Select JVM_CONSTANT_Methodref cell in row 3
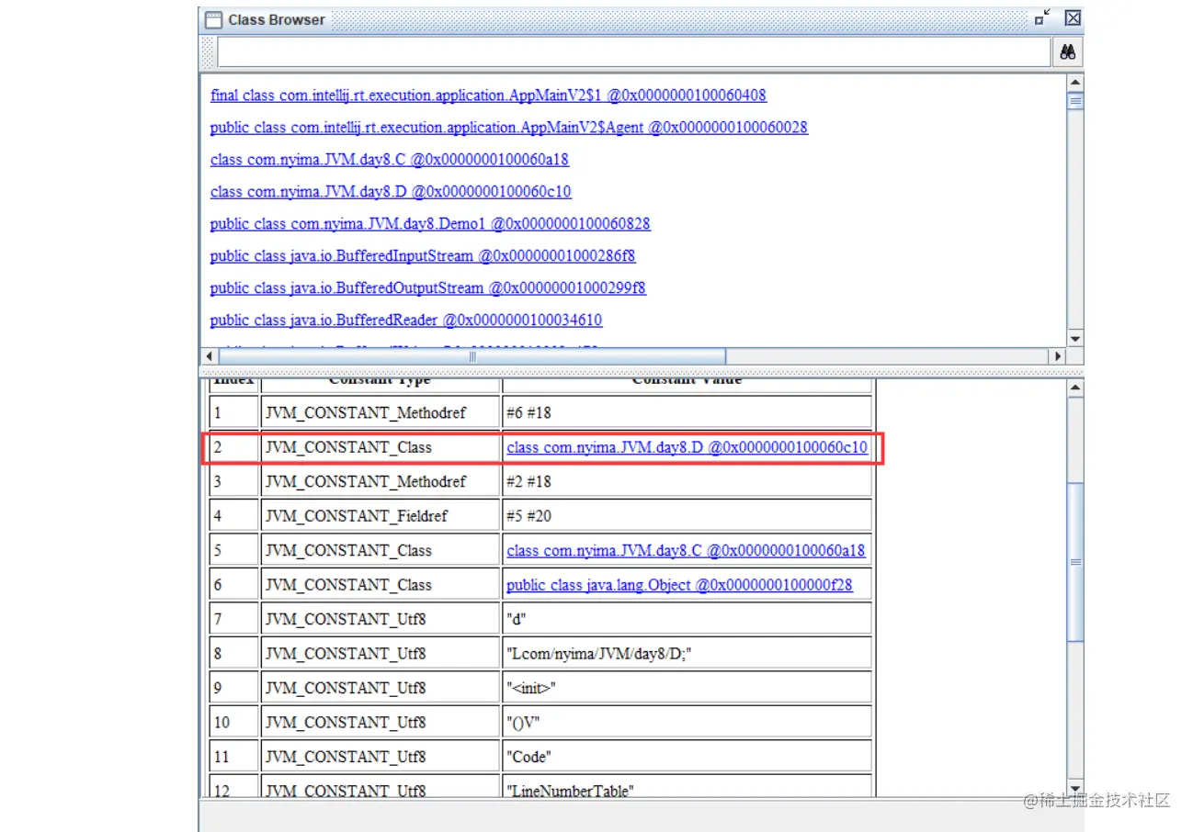Image resolution: width=1193 pixels, height=832 pixels. click(x=380, y=482)
